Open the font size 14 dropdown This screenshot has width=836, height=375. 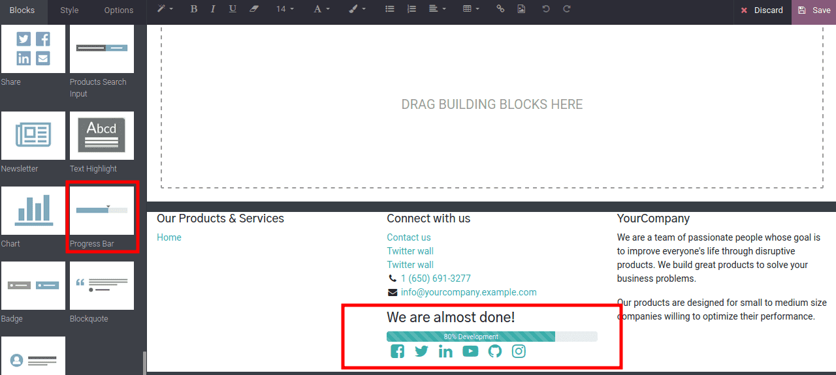pos(285,9)
